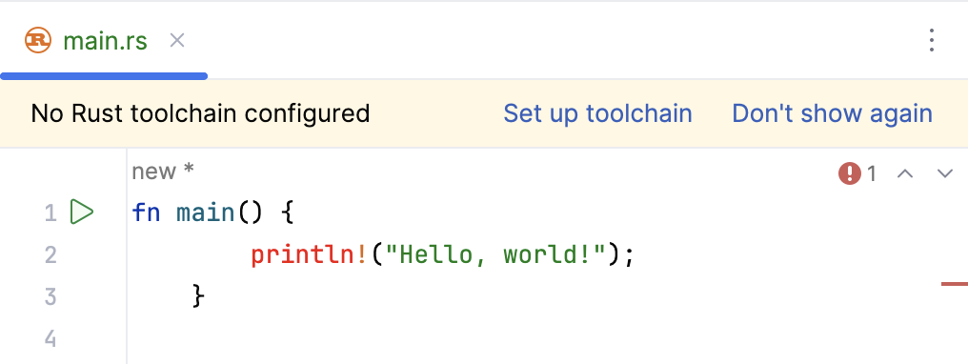Click the 'new *' inlay hint above main
968x364 pixels.
[163, 172]
